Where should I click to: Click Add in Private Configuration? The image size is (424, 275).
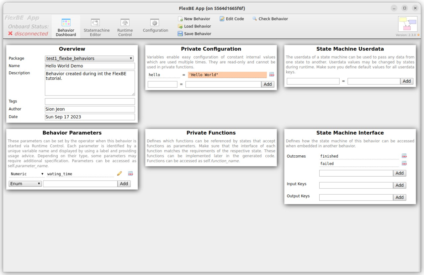click(x=268, y=84)
